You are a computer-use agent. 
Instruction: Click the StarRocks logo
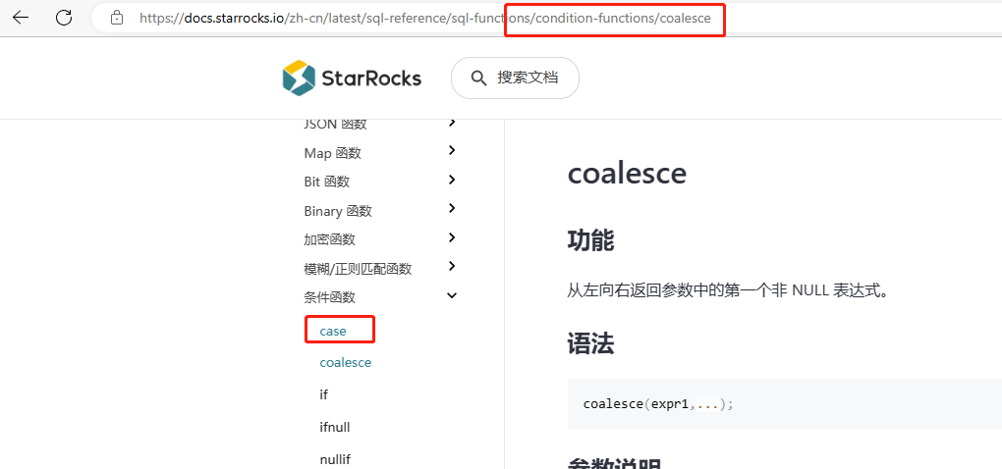(x=352, y=78)
